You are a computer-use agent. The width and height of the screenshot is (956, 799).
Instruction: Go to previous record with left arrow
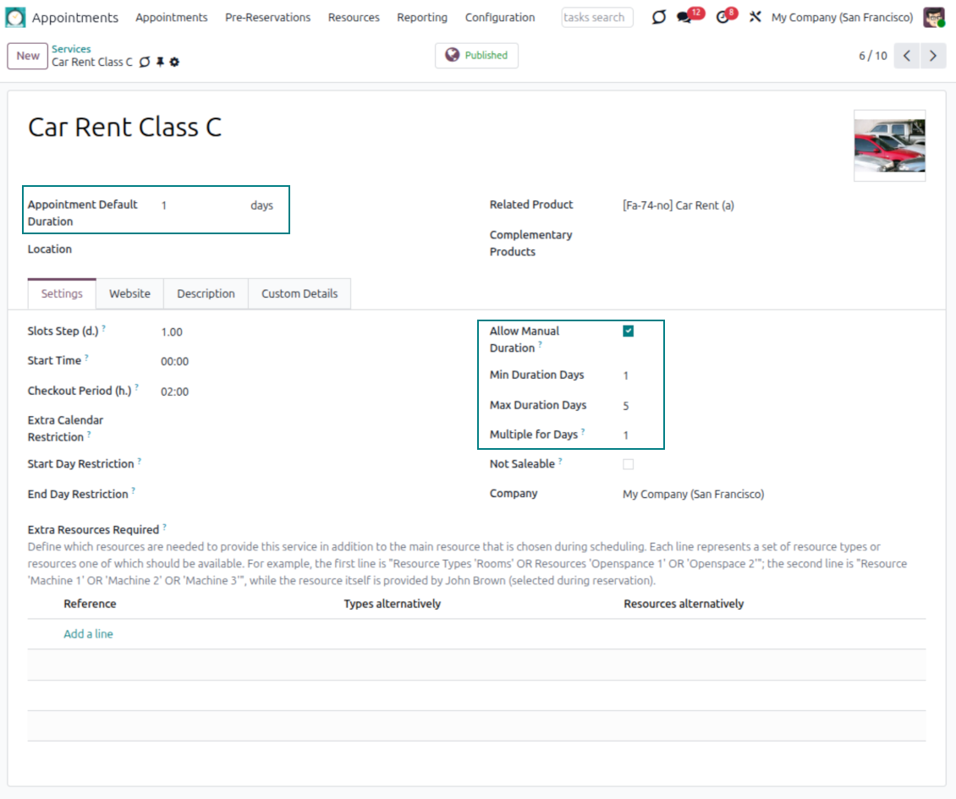click(906, 56)
